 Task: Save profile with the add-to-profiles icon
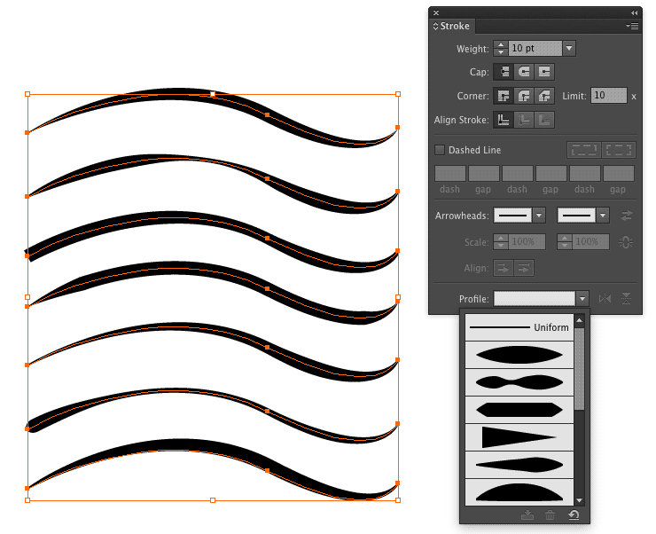point(527,515)
